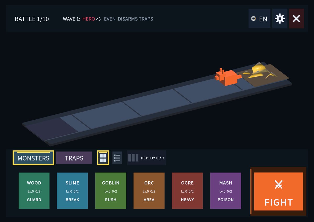
Task: Open the settings gear icon
Action: pyautogui.click(x=280, y=19)
